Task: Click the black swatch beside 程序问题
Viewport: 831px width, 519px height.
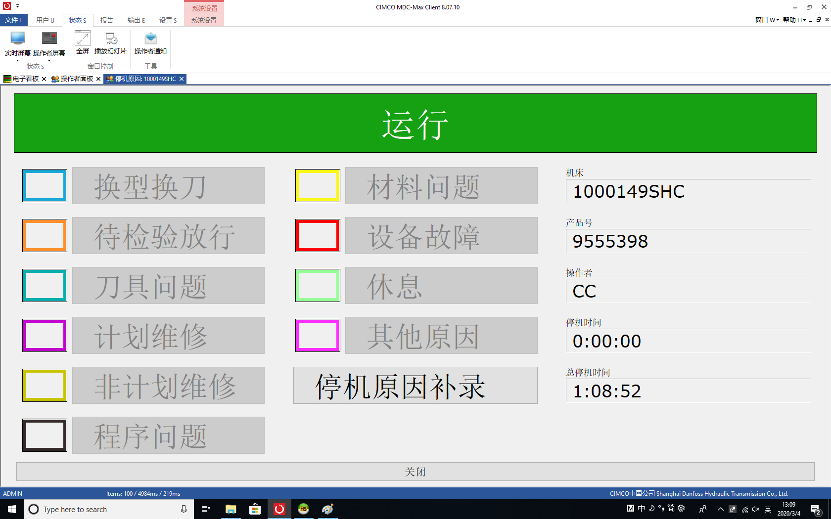Action: click(x=45, y=435)
